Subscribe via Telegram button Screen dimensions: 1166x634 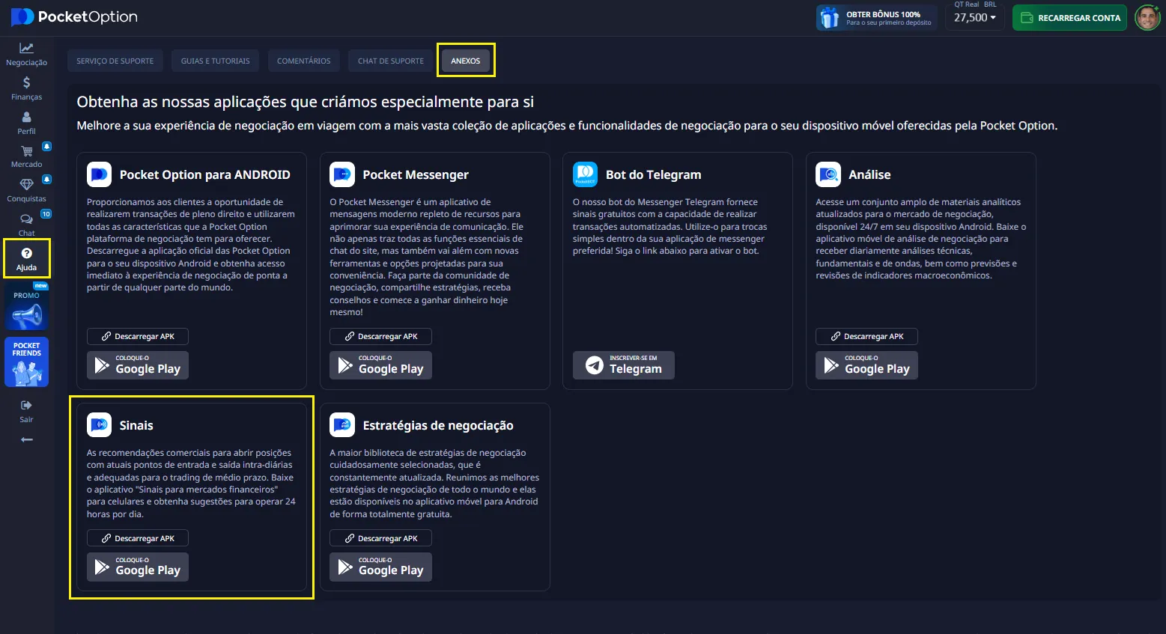click(x=624, y=365)
